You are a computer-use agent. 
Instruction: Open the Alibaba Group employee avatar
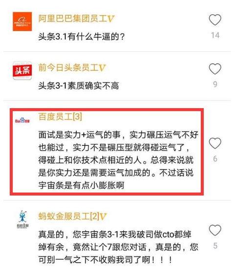coord(22,22)
